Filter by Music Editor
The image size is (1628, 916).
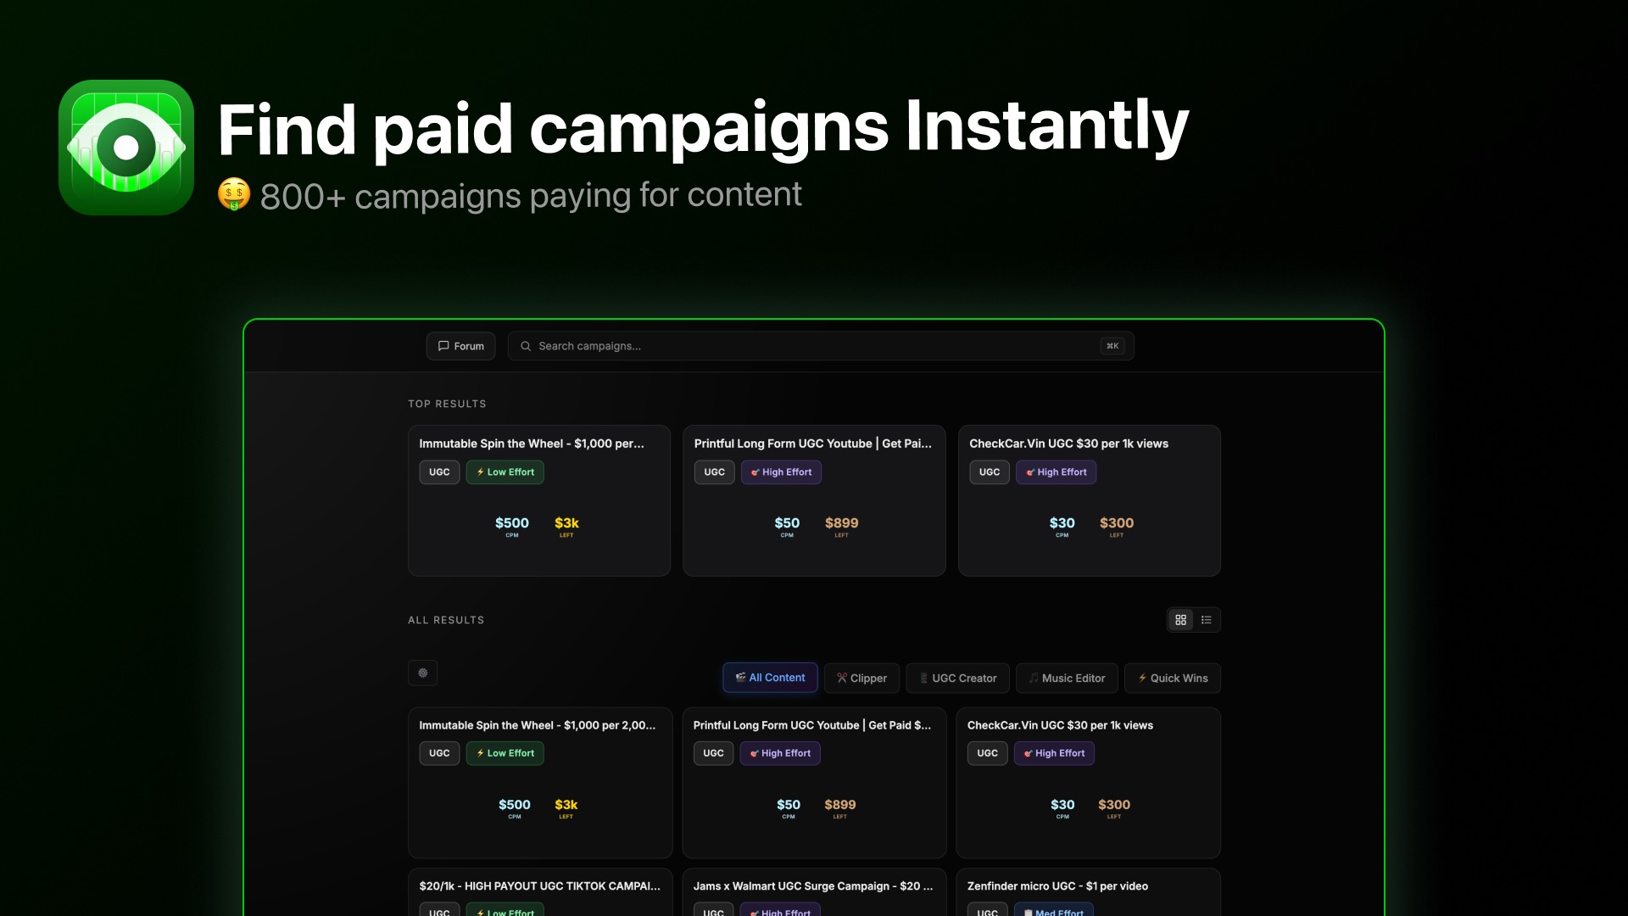click(1067, 679)
